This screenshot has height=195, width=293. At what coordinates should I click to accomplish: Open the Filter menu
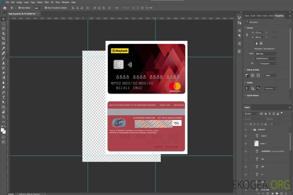[47, 2]
